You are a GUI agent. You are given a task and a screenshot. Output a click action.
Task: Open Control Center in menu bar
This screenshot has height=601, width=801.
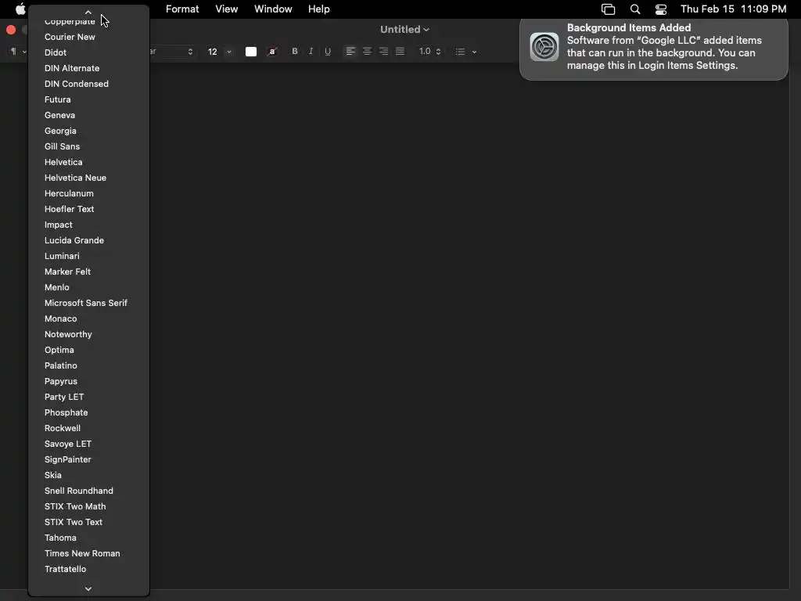(x=661, y=9)
